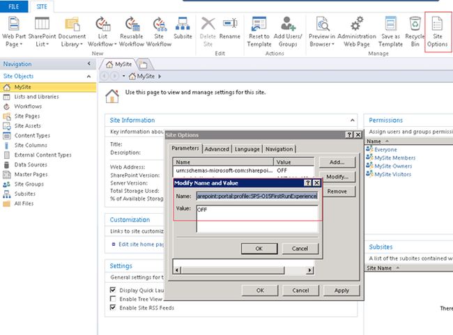Click Cancel in Modify Name and Value
The height and width of the screenshot is (335, 453).
tap(300, 249)
